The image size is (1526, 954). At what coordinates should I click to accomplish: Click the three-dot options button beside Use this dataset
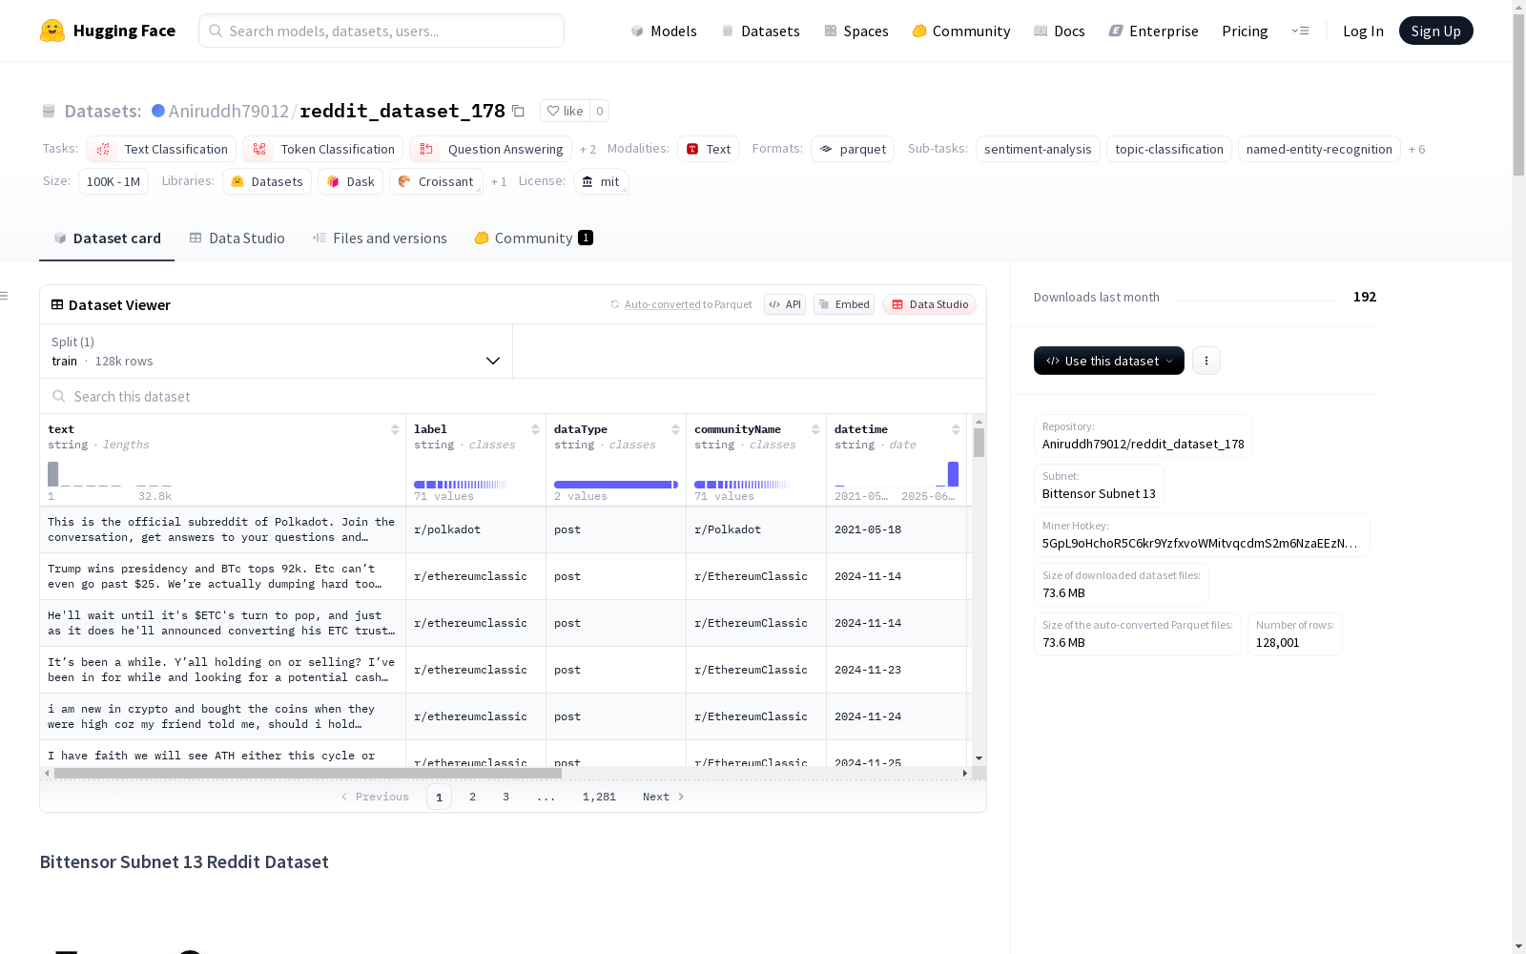pyautogui.click(x=1206, y=361)
